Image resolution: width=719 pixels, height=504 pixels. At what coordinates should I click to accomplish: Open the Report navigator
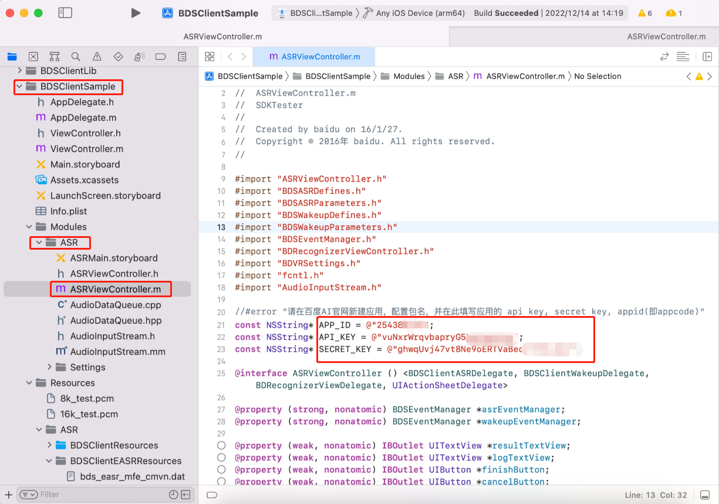click(x=182, y=57)
